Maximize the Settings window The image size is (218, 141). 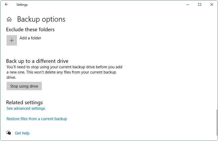pos(200,4)
